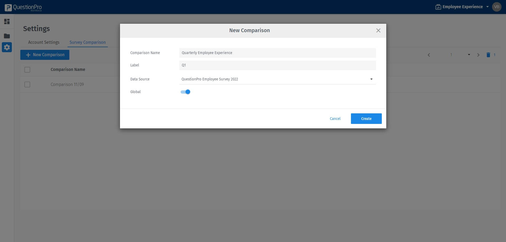Check the Comparison 11/09 checkbox
Image resolution: width=506 pixels, height=242 pixels.
pos(27,84)
